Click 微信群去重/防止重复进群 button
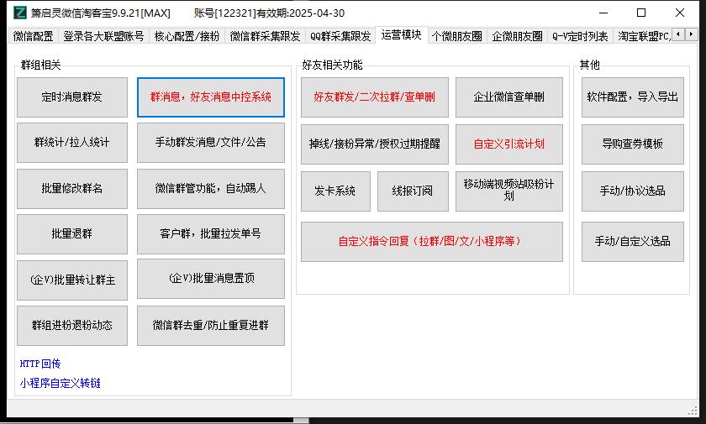Screen dimensions: 706x424 (211, 326)
